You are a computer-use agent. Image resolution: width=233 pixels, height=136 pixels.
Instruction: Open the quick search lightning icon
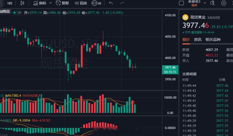pyautogui.click(x=213, y=3)
